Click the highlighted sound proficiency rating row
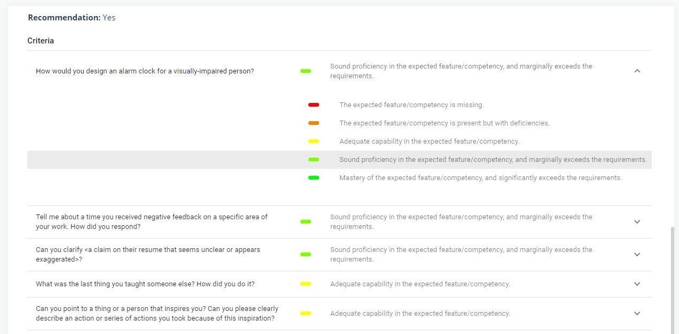The width and height of the screenshot is (679, 334). (x=492, y=159)
